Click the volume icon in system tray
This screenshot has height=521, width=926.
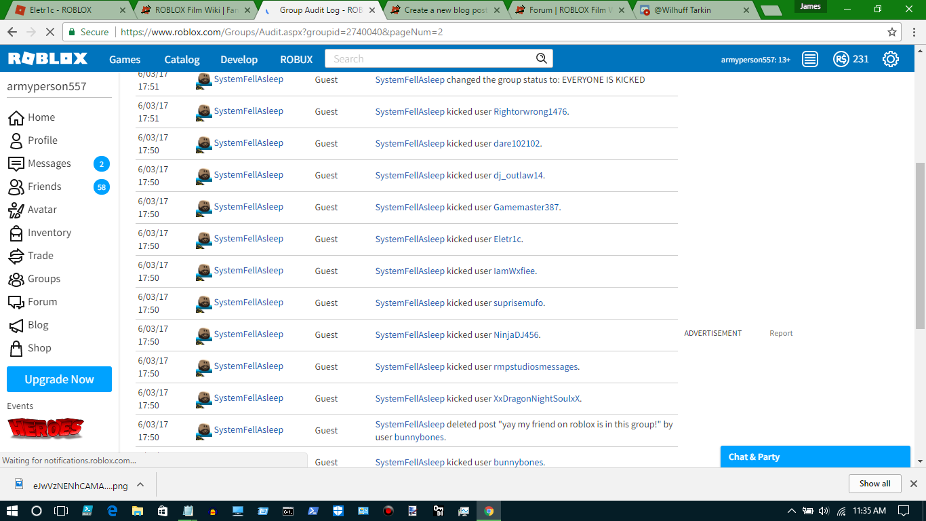[824, 511]
